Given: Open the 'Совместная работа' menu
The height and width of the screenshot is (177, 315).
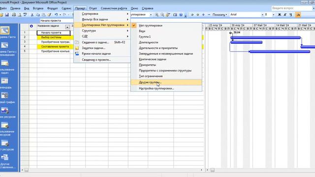Looking at the screenshot, I should [x=114, y=8].
